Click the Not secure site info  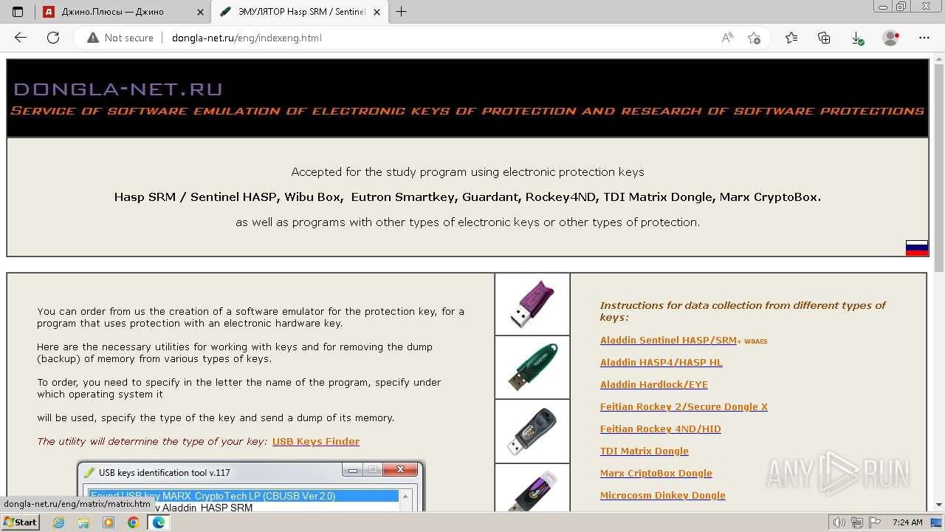120,38
